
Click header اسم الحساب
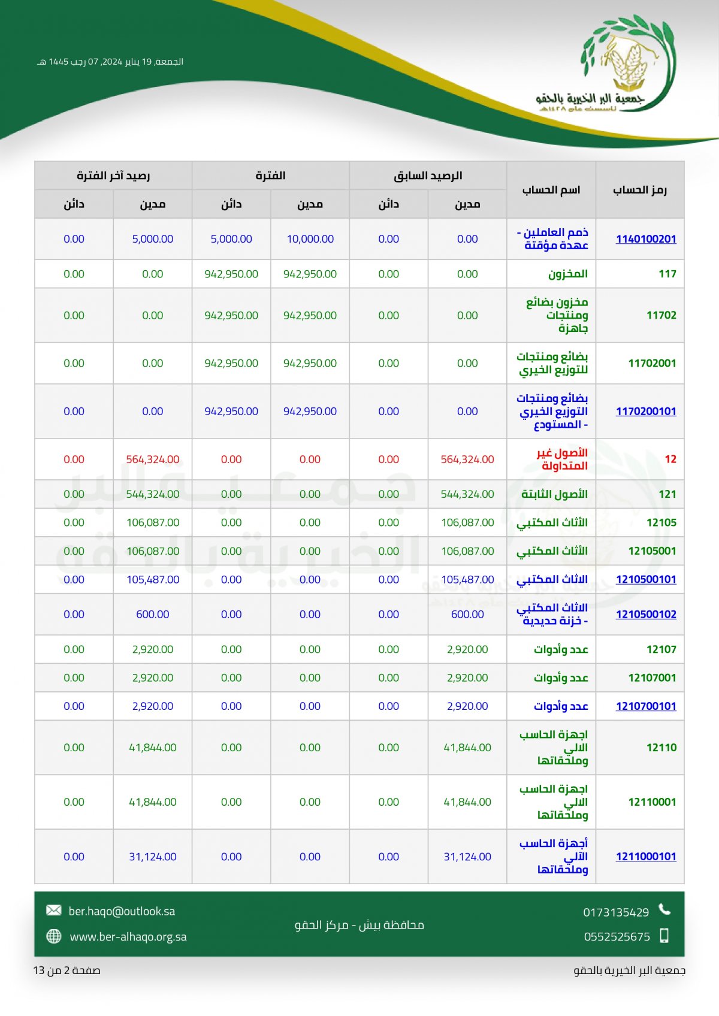tap(551, 190)
